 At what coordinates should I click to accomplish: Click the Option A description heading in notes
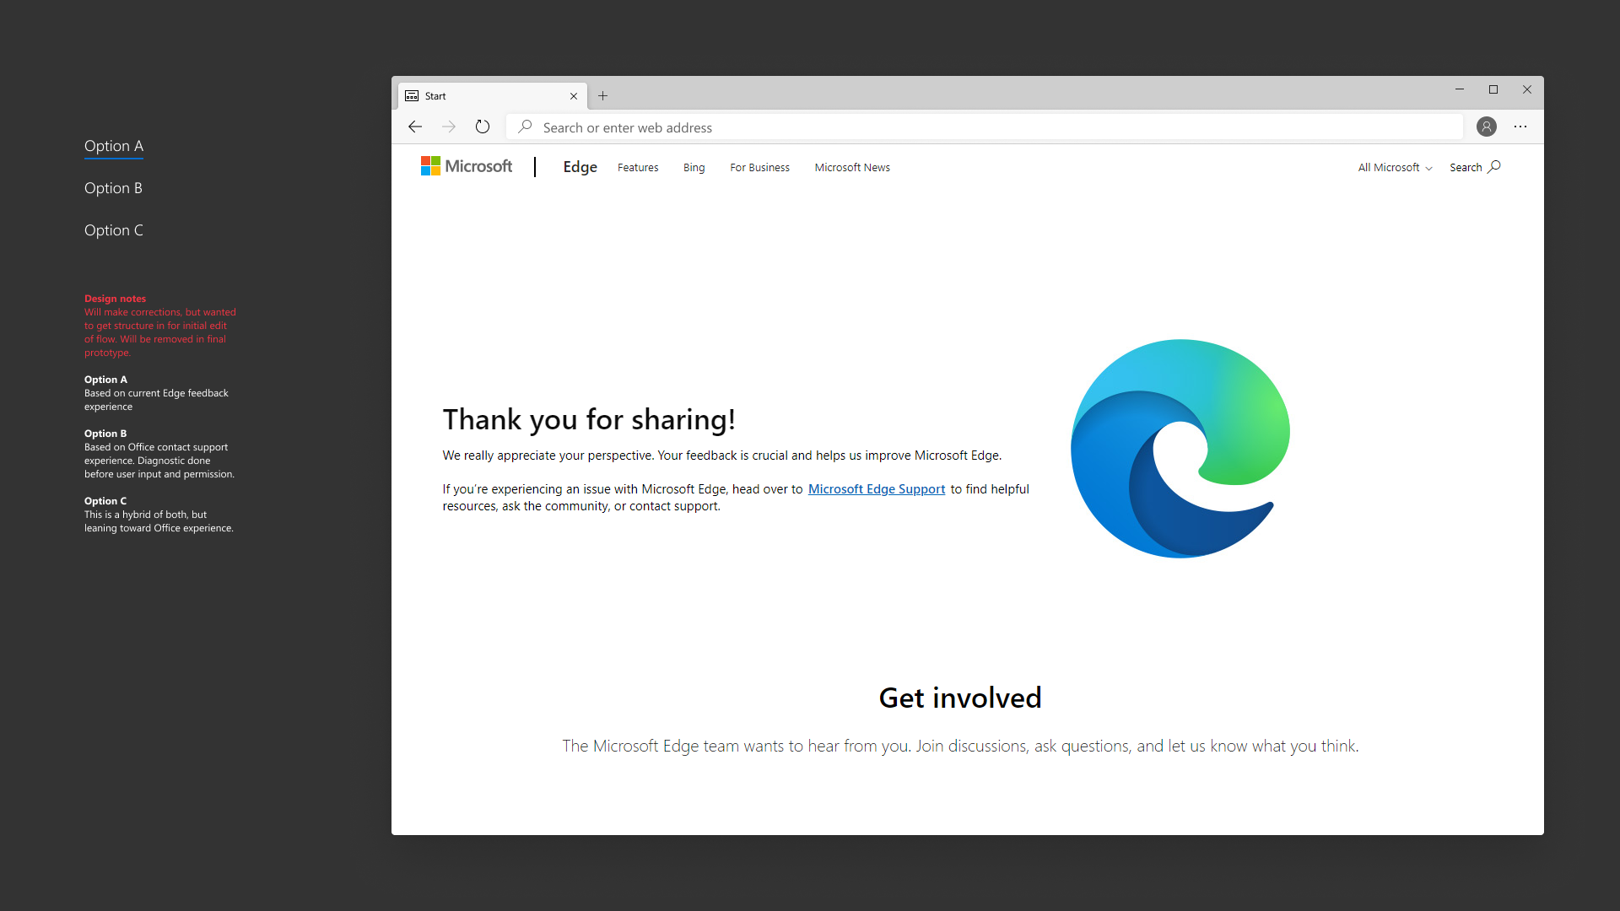[x=105, y=380]
